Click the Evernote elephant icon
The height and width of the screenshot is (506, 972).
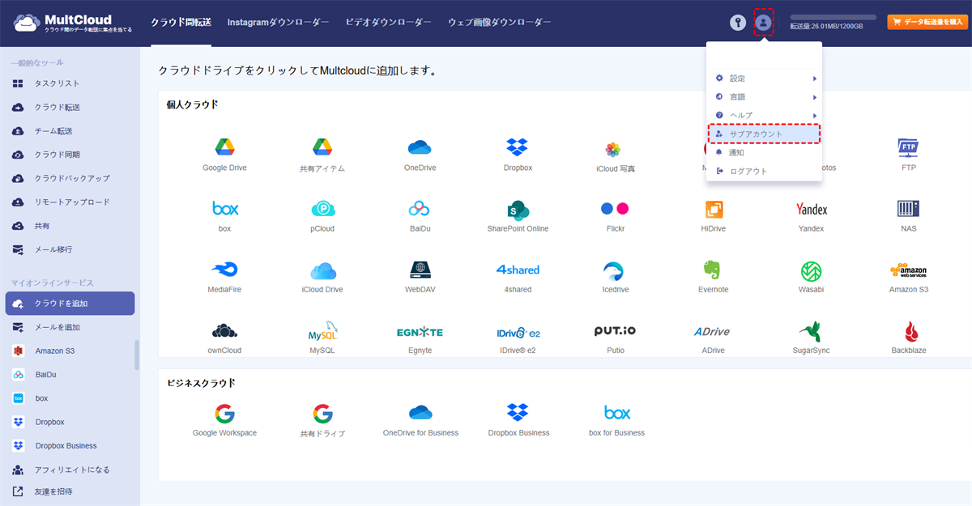713,270
